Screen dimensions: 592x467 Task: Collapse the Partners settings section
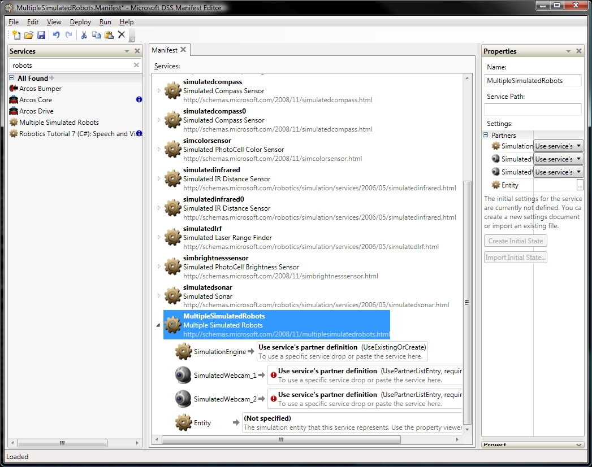486,135
